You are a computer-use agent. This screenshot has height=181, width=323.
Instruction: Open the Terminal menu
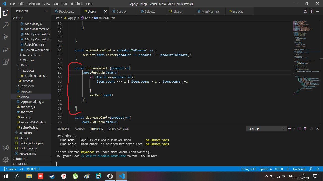click(x=76, y=4)
